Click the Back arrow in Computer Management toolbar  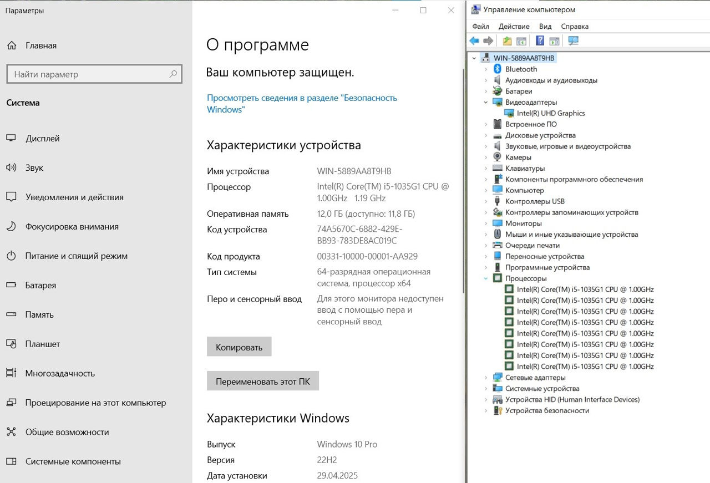[x=474, y=40]
